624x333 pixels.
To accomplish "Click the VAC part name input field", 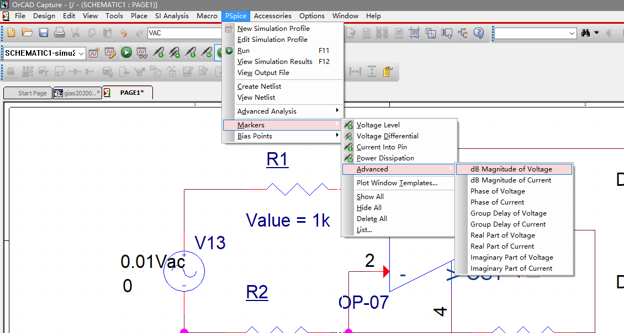I will (184, 33).
